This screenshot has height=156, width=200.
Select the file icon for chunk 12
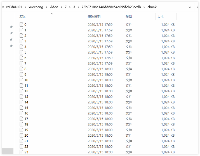click(x=21, y=91)
